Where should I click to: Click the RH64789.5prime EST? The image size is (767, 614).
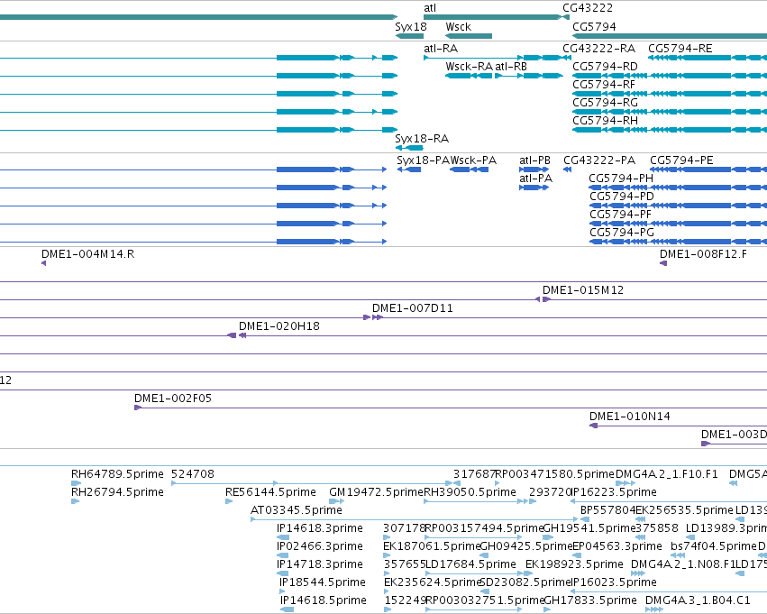[x=76, y=483]
